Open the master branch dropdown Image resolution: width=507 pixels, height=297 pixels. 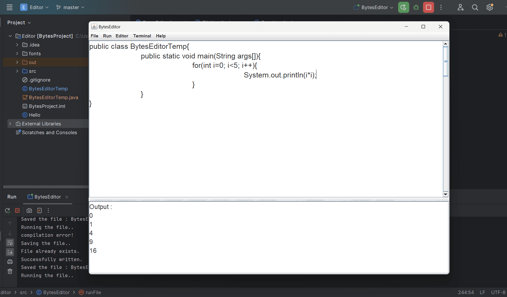[x=70, y=7]
